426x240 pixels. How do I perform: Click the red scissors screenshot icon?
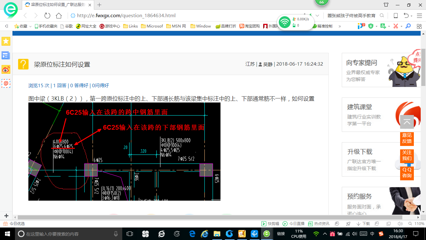395,26
